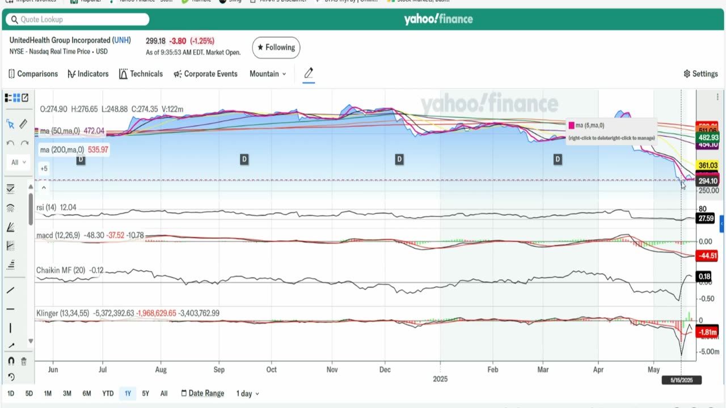Click the 361.03 yellow price tag
This screenshot has height=408, width=726.
708,165
